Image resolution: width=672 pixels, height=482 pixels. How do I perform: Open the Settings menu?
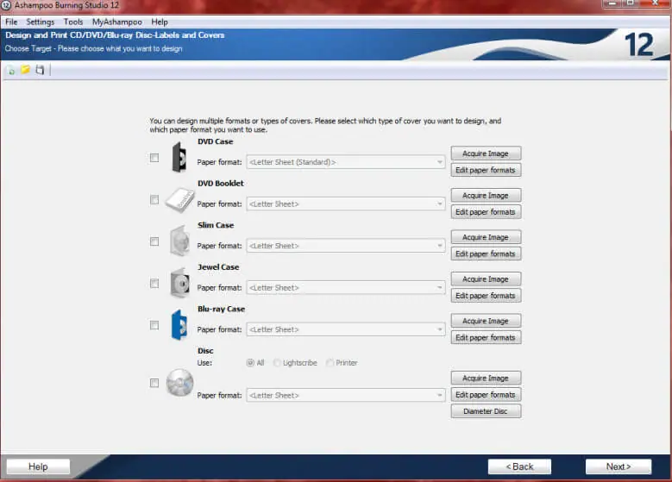point(41,22)
